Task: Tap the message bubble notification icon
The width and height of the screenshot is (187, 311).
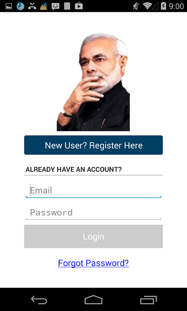Action: [55, 6]
